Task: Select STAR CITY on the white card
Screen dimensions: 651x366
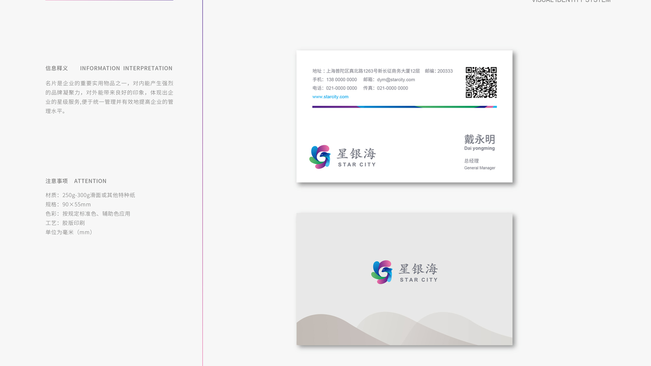Action: 357,164
